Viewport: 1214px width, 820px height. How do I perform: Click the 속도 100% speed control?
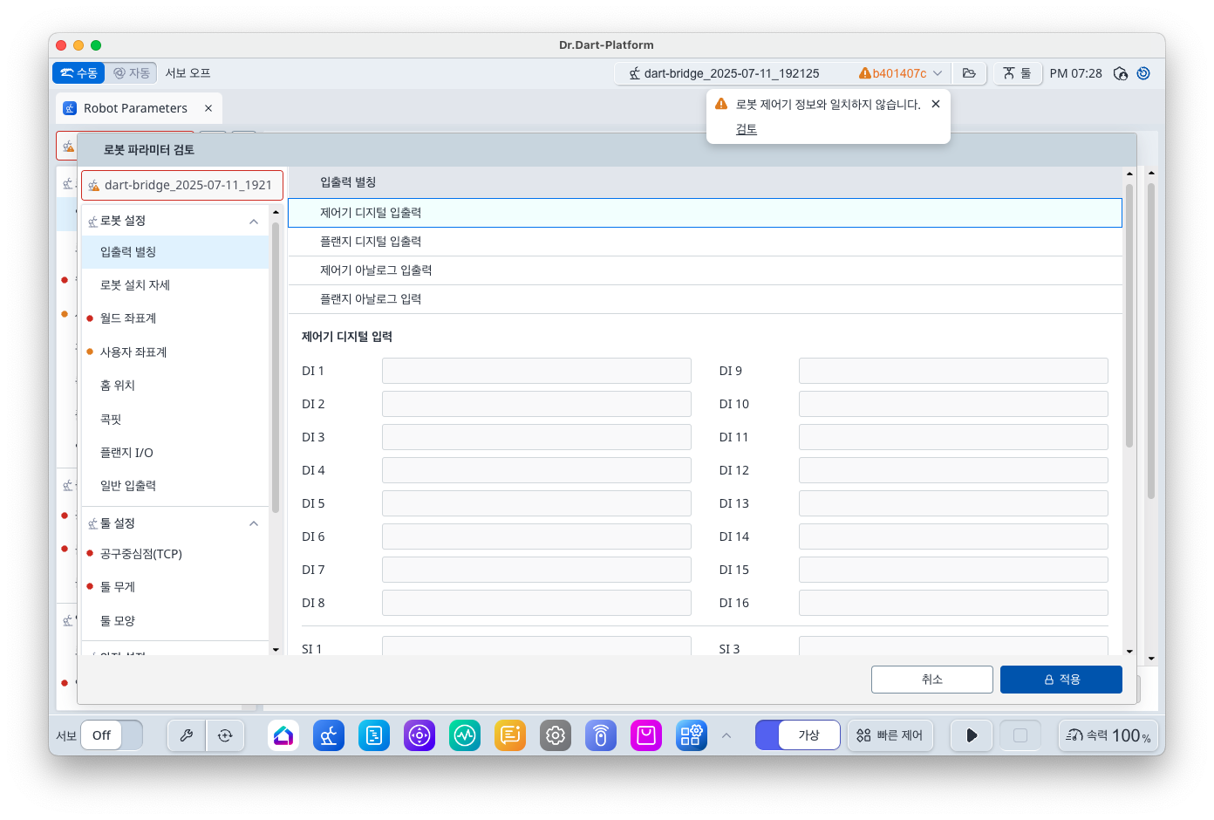pos(1108,735)
